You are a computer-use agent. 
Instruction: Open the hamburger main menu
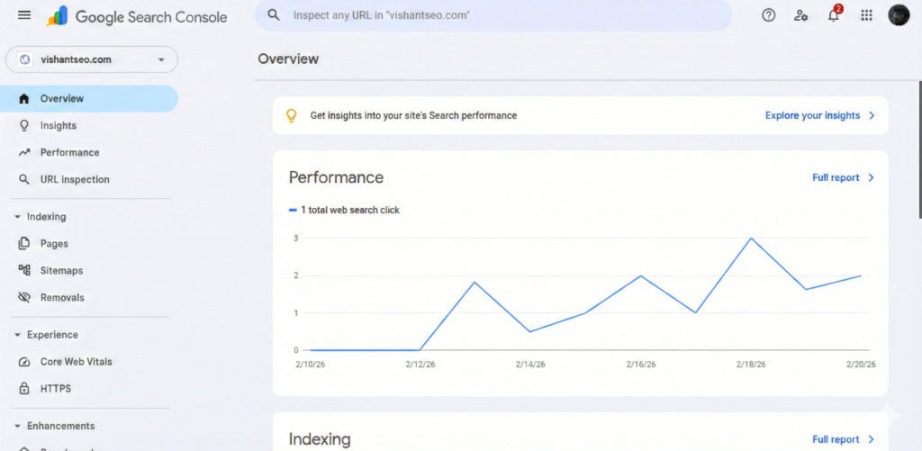[24, 15]
